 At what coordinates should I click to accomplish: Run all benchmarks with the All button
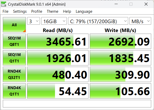[14, 25]
